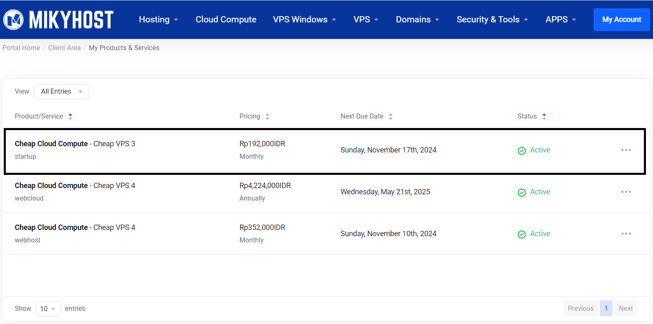Go to Client Area breadcrumb link

(x=64, y=48)
